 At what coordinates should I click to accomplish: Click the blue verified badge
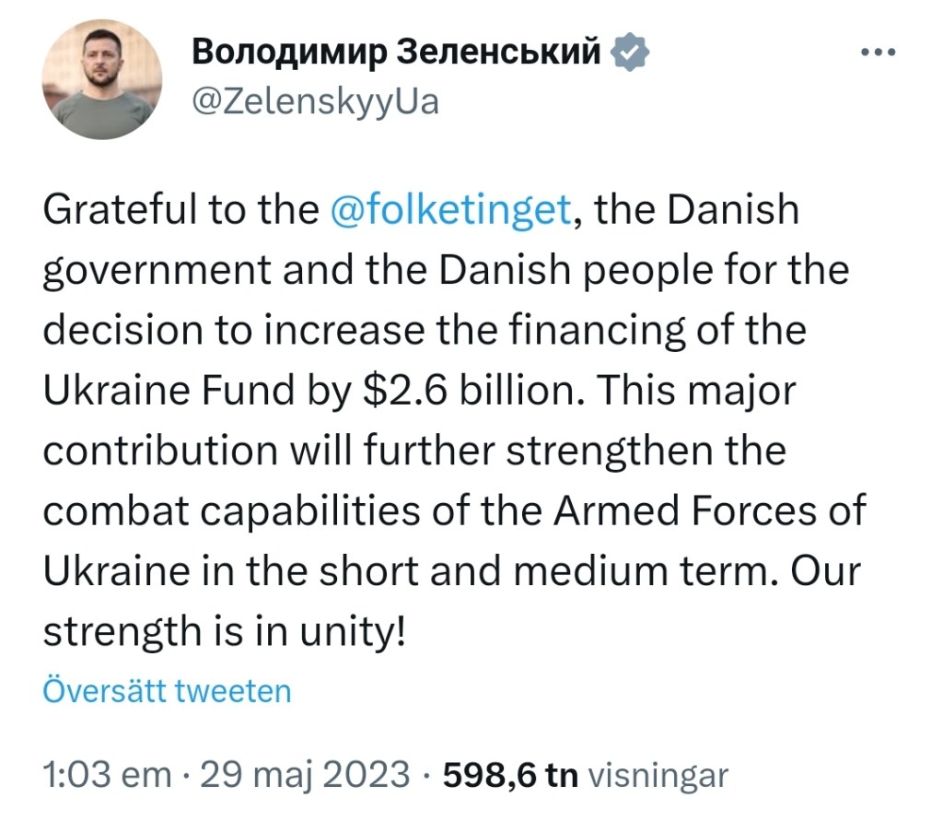coord(633,53)
